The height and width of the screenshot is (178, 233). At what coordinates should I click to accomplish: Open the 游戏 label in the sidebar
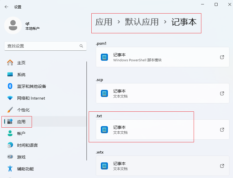pos(21,157)
